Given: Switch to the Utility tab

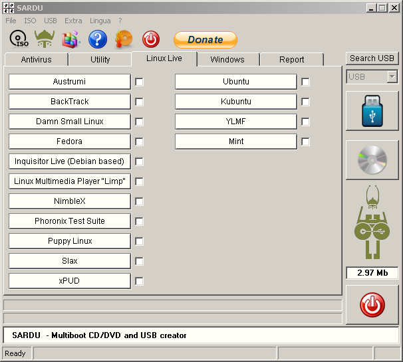Looking at the screenshot, I should coord(100,60).
